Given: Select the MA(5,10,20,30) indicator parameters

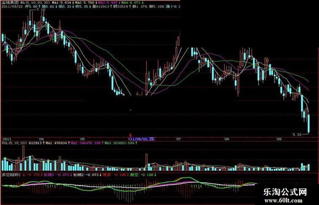Looking at the screenshot, I should pyautogui.click(x=35, y=3).
